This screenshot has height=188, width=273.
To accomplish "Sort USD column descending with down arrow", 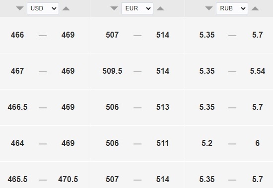I will click(20, 8).
